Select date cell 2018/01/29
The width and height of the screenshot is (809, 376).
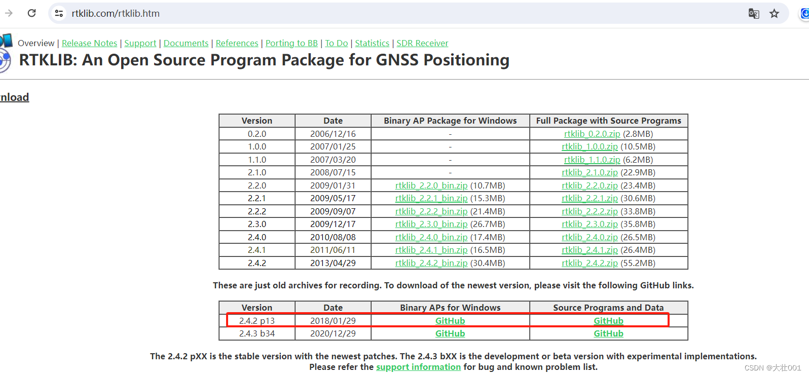point(333,321)
